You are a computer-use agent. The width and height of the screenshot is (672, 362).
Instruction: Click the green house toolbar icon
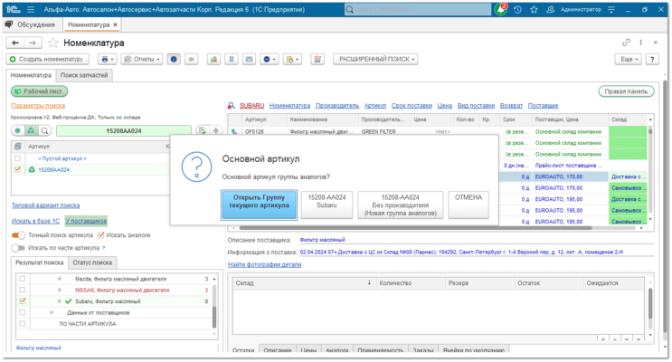click(x=213, y=59)
